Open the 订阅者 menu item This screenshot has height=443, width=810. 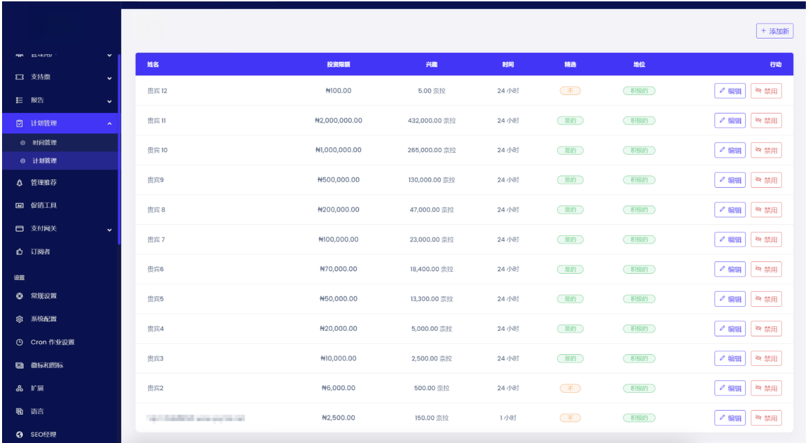(x=60, y=252)
